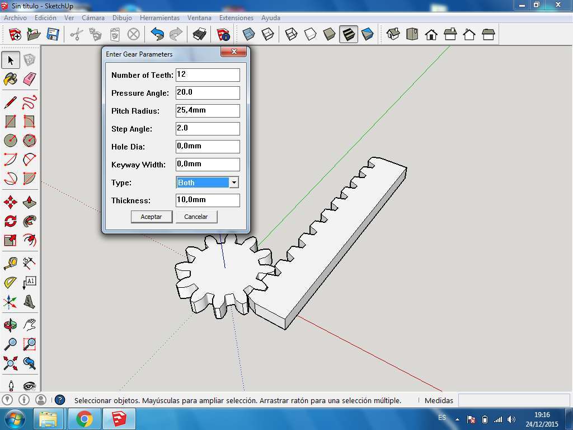Click the volume speaker tray icon
The height and width of the screenshot is (430, 573).
511,419
